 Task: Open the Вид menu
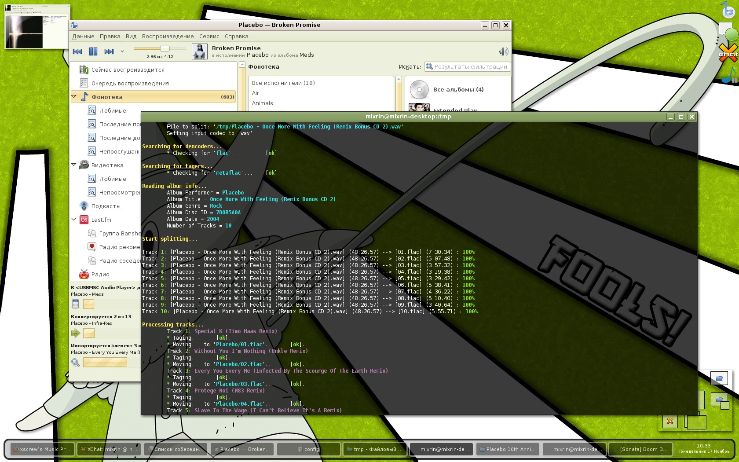[131, 37]
